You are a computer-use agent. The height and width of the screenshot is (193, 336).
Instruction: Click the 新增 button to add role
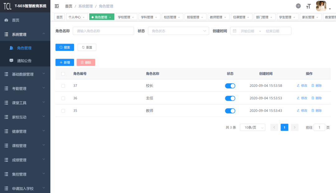65,63
